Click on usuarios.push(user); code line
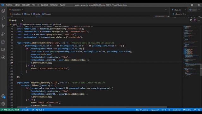Viewport: 202px width, 114px height. point(42,54)
